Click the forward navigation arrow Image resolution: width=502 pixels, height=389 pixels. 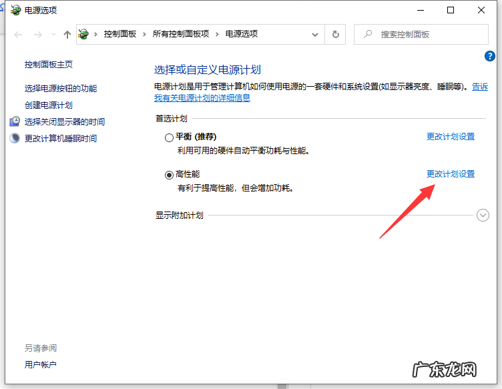tap(38, 34)
